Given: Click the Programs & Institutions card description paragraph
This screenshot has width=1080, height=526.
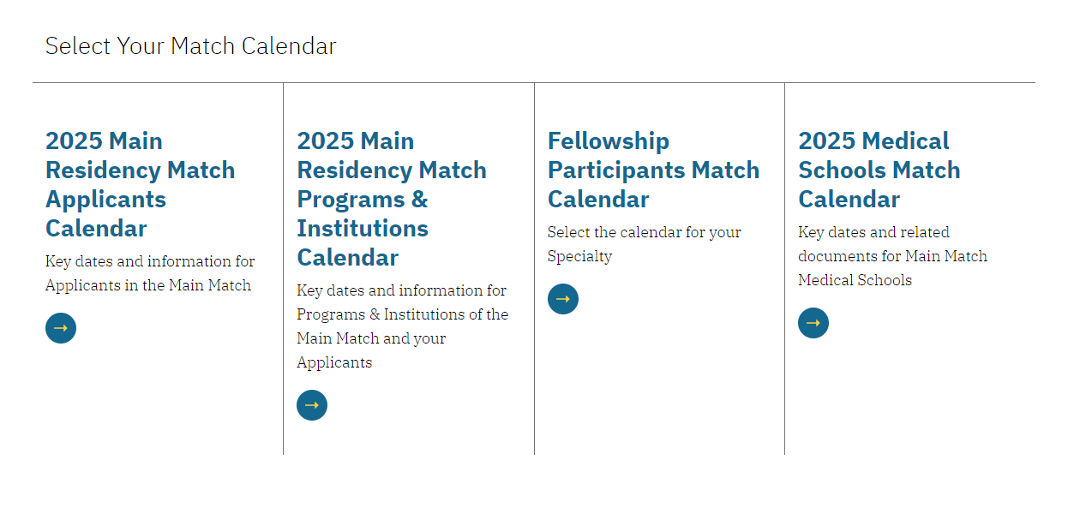Looking at the screenshot, I should coord(403,326).
